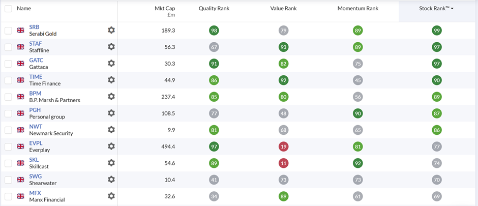Open settings gear for Serabi Gold

point(111,31)
